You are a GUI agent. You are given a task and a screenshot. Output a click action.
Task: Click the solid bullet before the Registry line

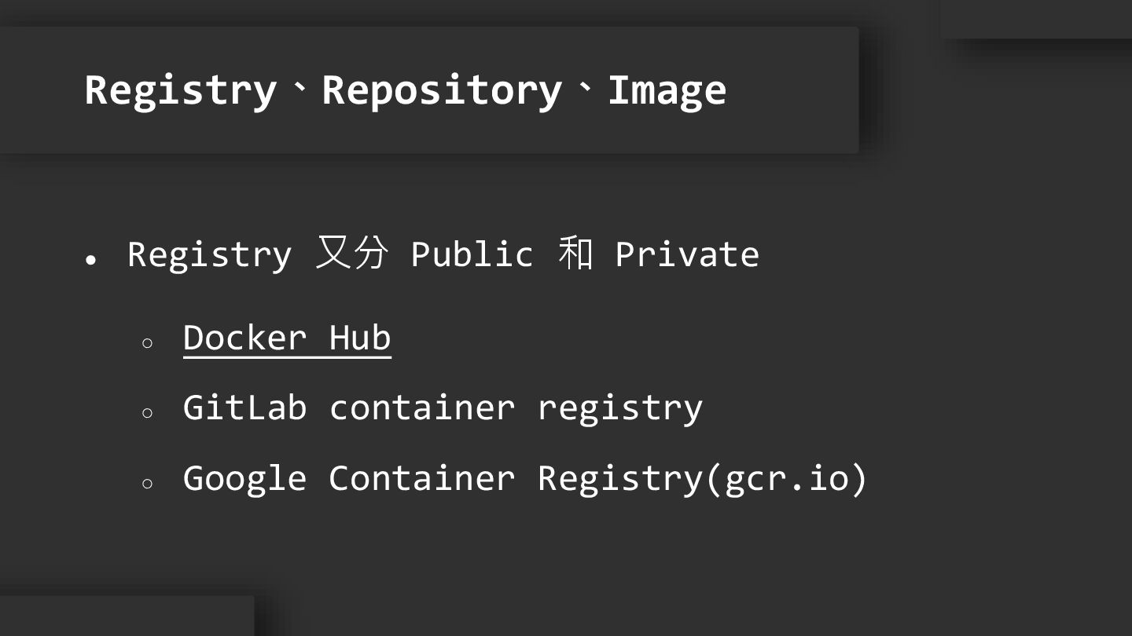coord(91,259)
